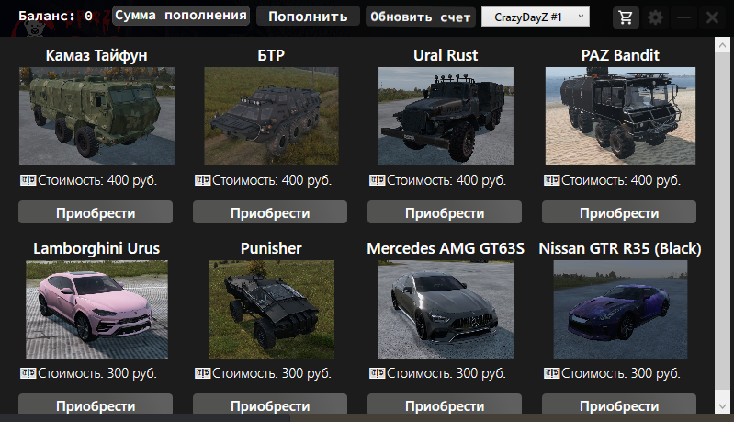Viewport: 734px width, 422px height.
Task: Open the БТР vehicle image
Action: click(x=272, y=116)
